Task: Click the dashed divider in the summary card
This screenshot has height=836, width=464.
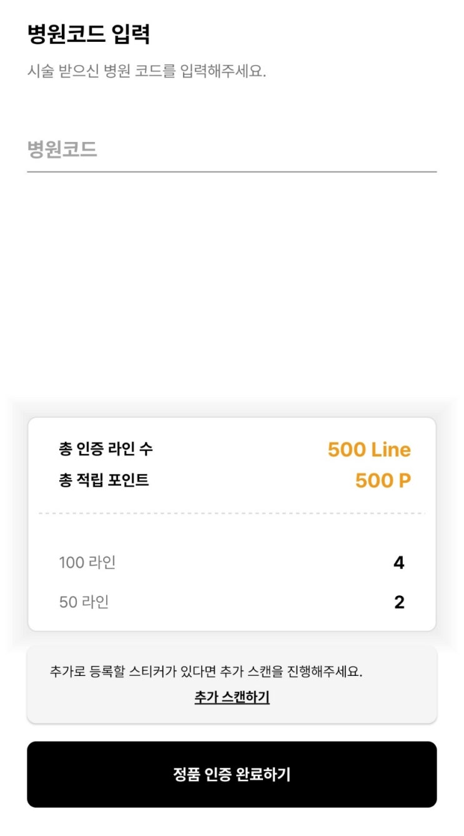Action: 232,513
